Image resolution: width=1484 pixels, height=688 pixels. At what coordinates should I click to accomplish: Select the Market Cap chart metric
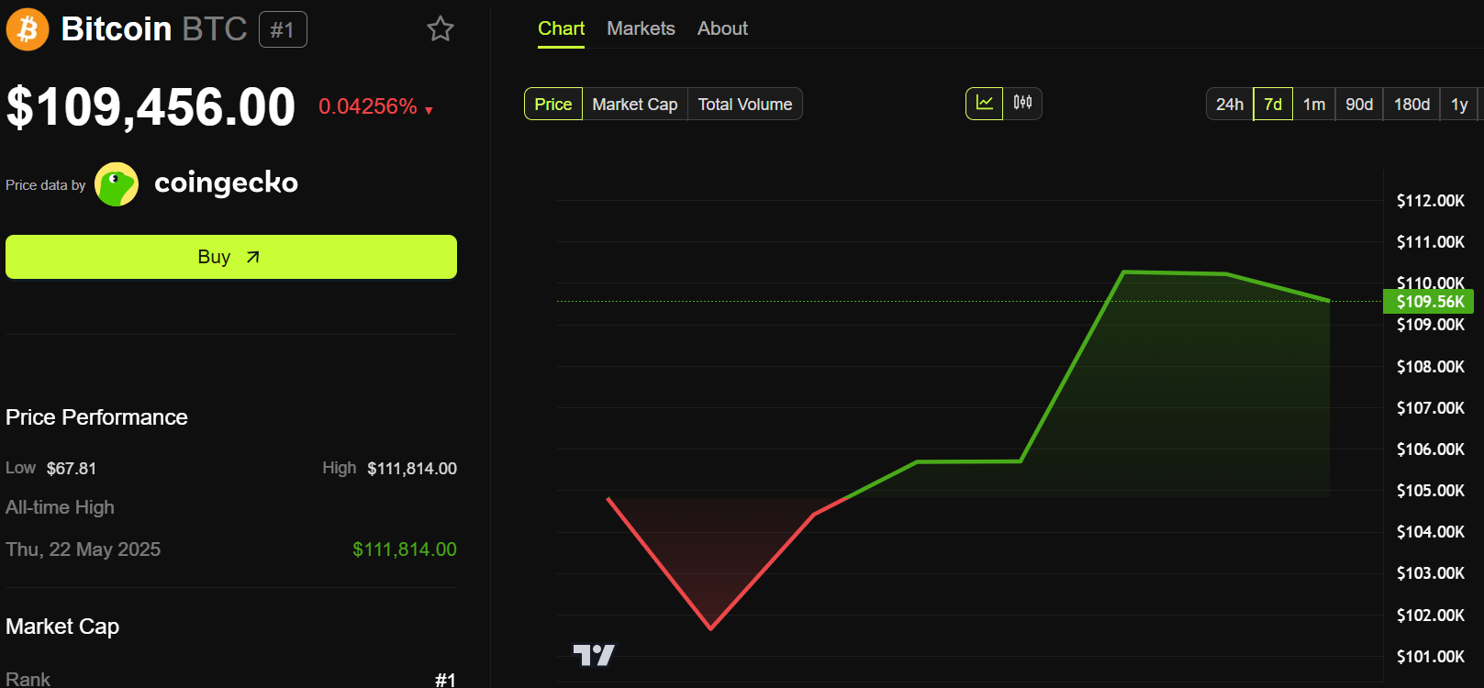pos(635,104)
